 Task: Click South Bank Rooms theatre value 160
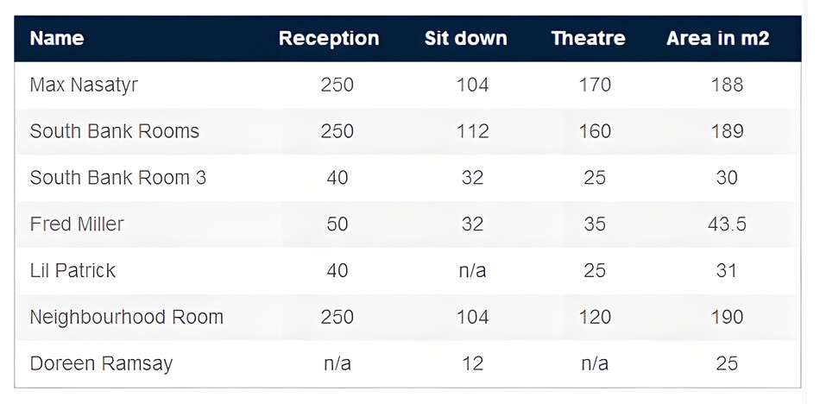(x=595, y=131)
